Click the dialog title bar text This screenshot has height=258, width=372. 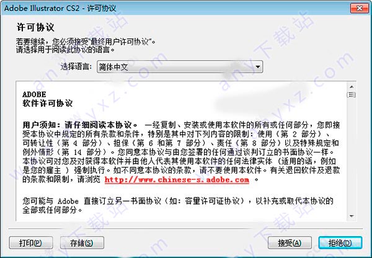[x=60, y=8]
